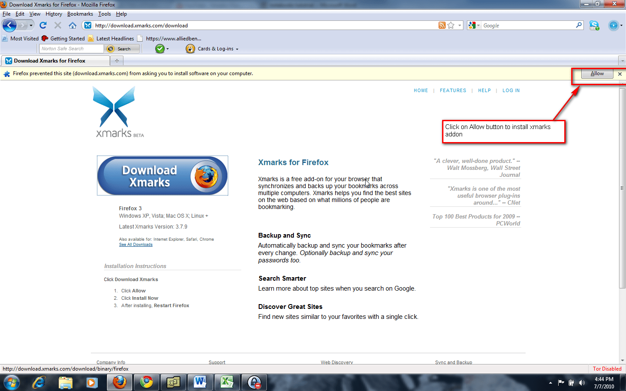Click the puzzle-piece add-on icon in notification

(x=7, y=74)
